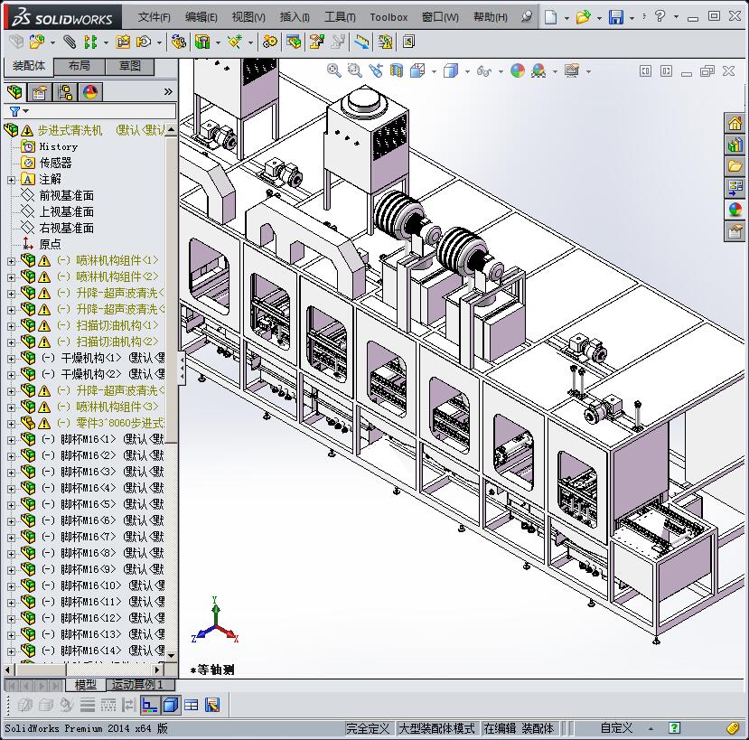
Task: Click the 完全定义 status text
Action: (368, 728)
